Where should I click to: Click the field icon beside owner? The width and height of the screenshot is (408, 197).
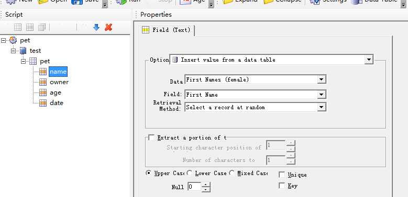click(x=43, y=82)
